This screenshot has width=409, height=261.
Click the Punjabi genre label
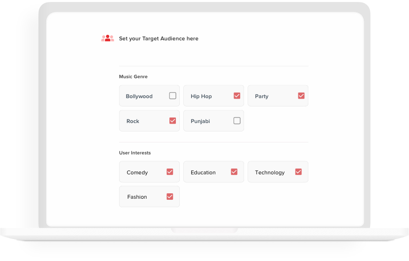200,121
